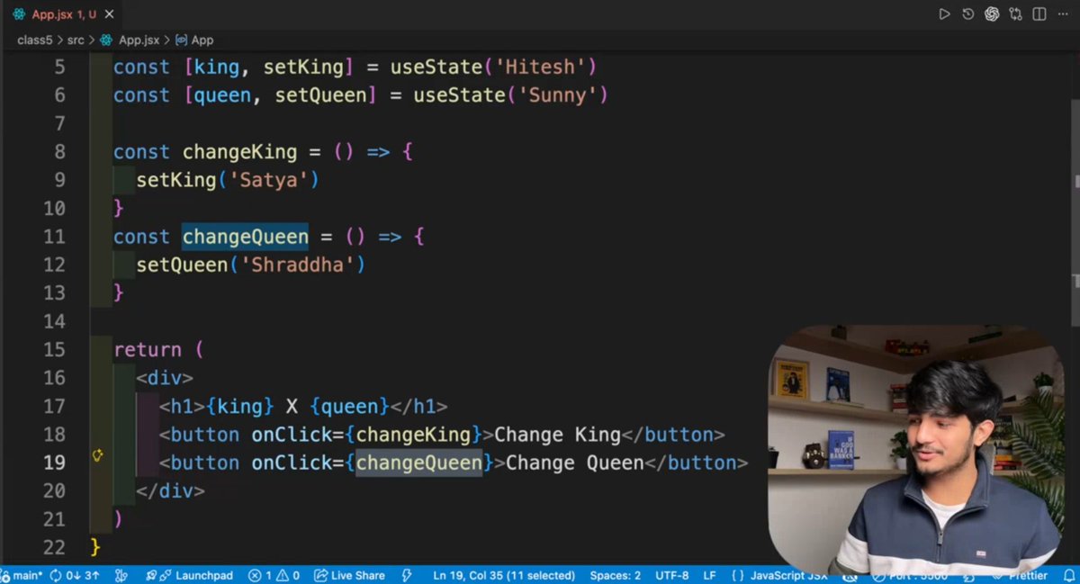Go to line via Ln 19, Col 35
This screenshot has height=584, width=1080.
[x=504, y=575]
